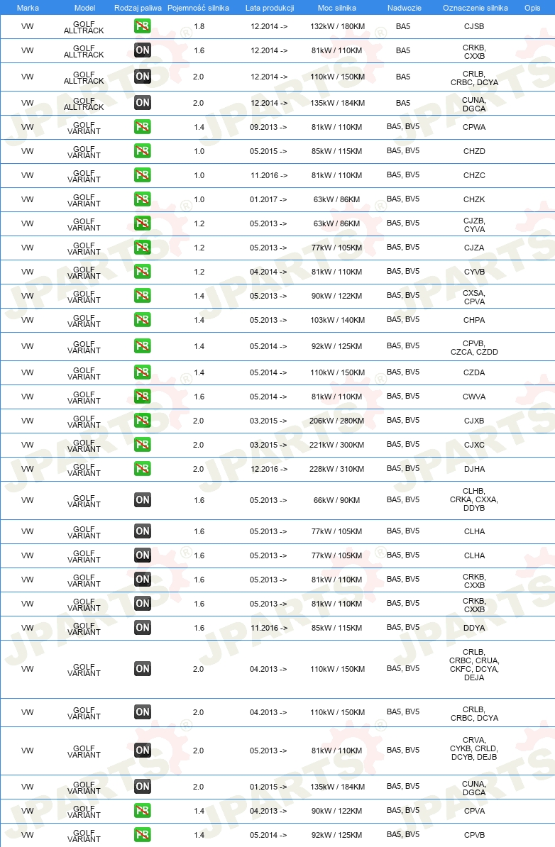Click the petrol icon in the CJXB row
The height and width of the screenshot is (847, 555).
tap(143, 420)
